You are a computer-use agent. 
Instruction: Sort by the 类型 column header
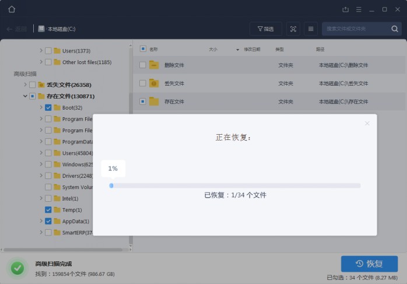pyautogui.click(x=279, y=50)
